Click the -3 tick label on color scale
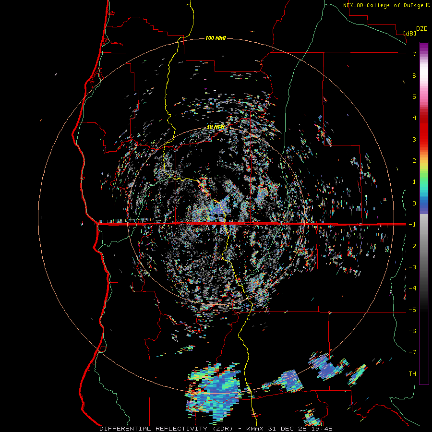This screenshot has width=432, height=432. click(412, 267)
